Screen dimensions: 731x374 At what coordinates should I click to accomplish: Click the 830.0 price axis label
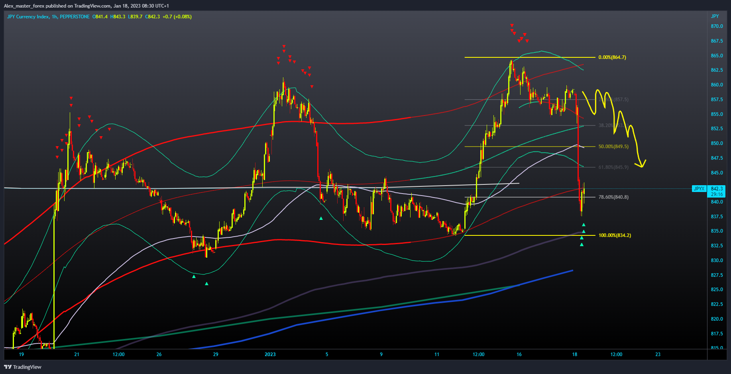pos(717,260)
